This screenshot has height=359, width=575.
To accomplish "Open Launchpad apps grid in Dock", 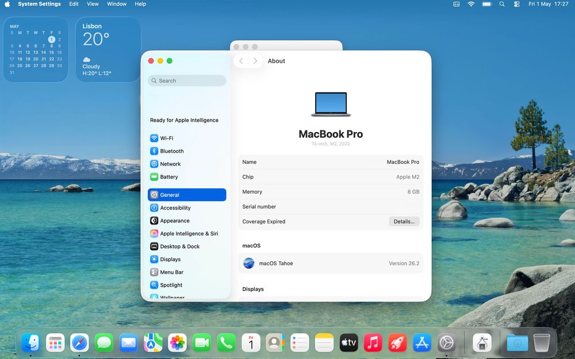I will point(55,343).
